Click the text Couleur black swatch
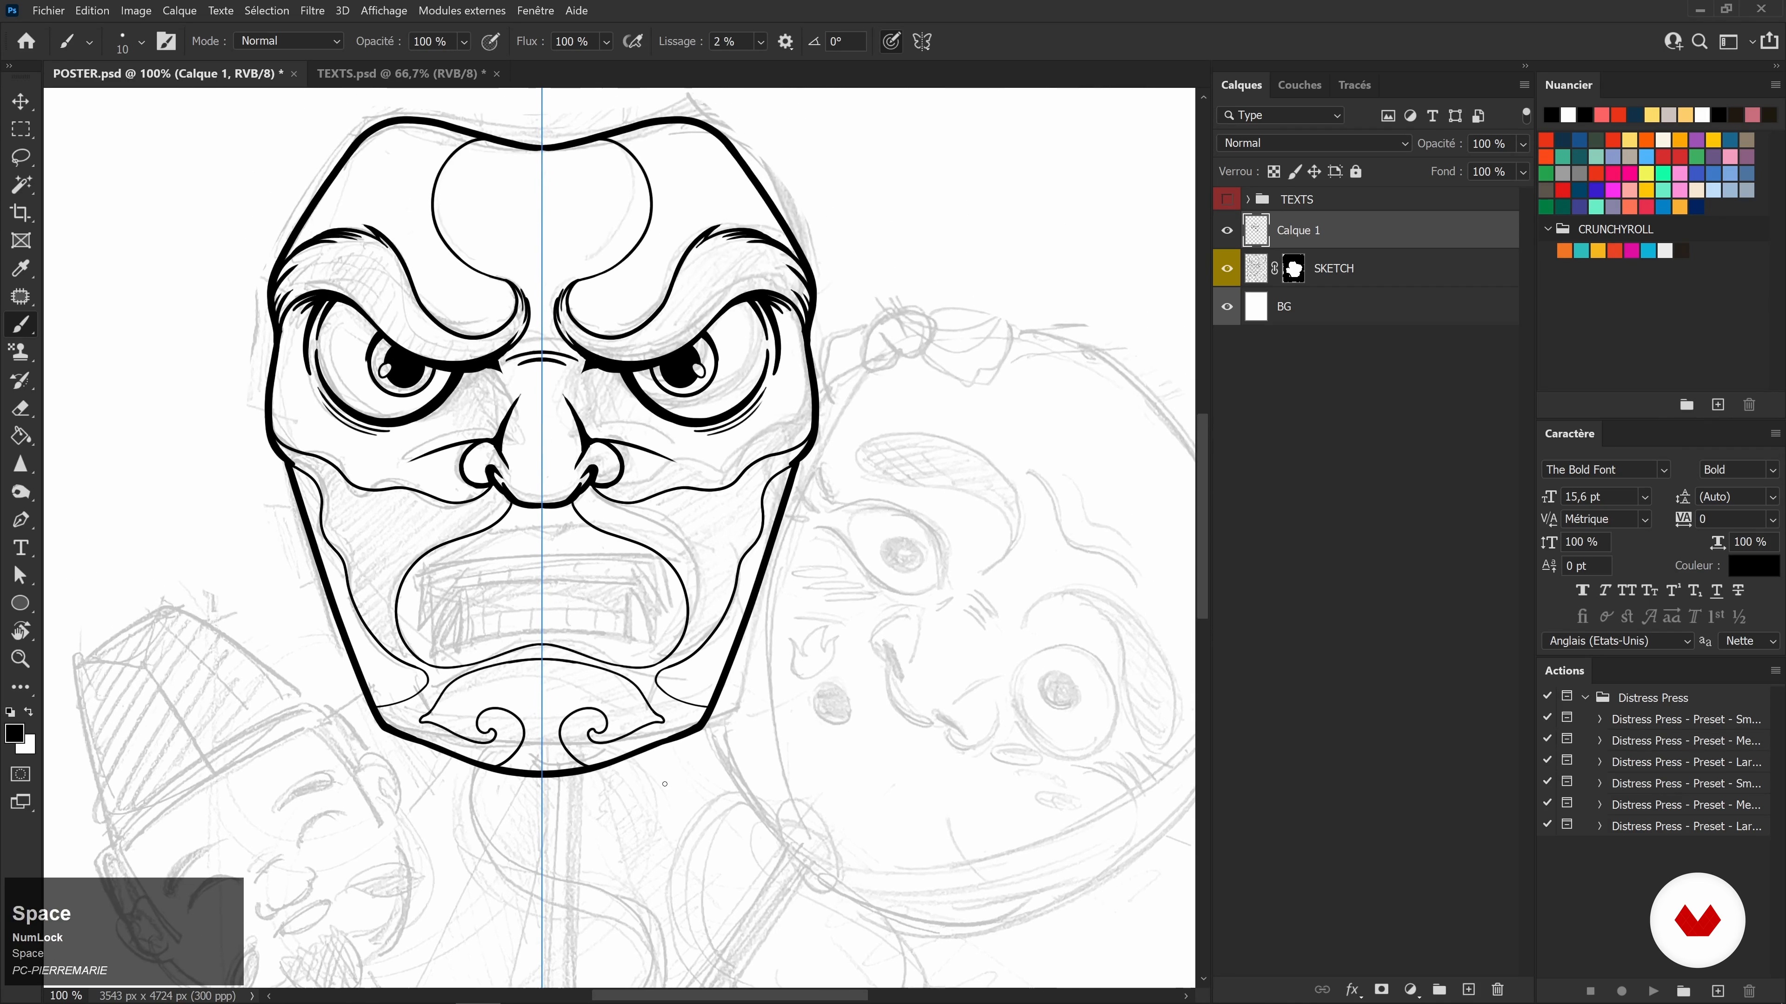 pos(1753,565)
